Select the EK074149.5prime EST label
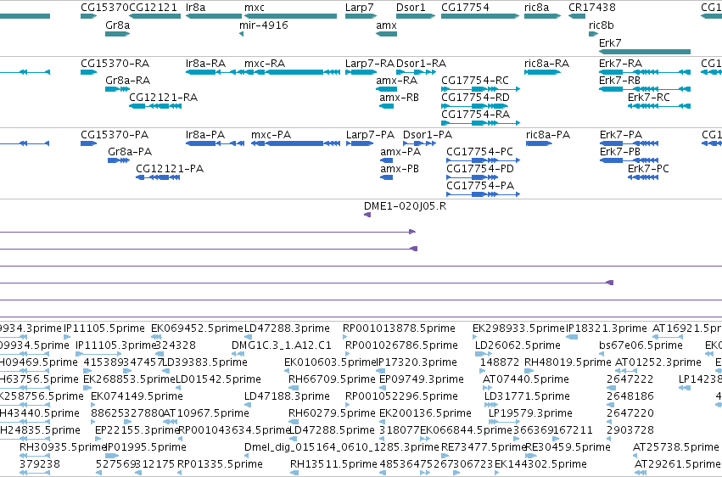Image resolution: width=722 pixels, height=477 pixels. (x=137, y=396)
